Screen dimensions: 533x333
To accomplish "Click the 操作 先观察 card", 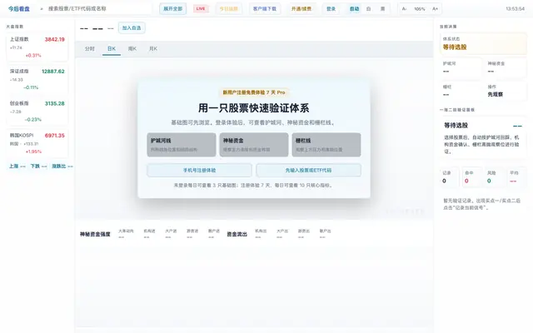I will [x=506, y=91].
